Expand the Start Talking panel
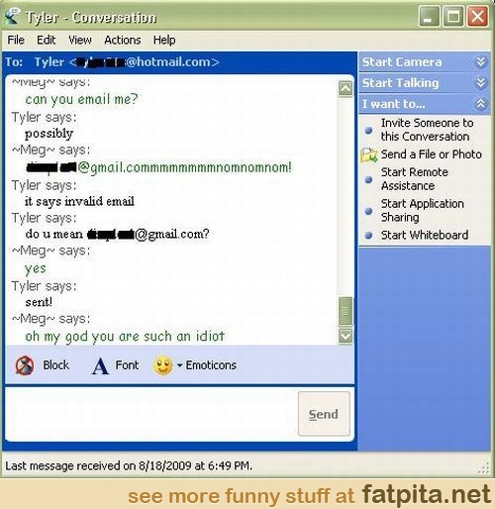 [481, 83]
